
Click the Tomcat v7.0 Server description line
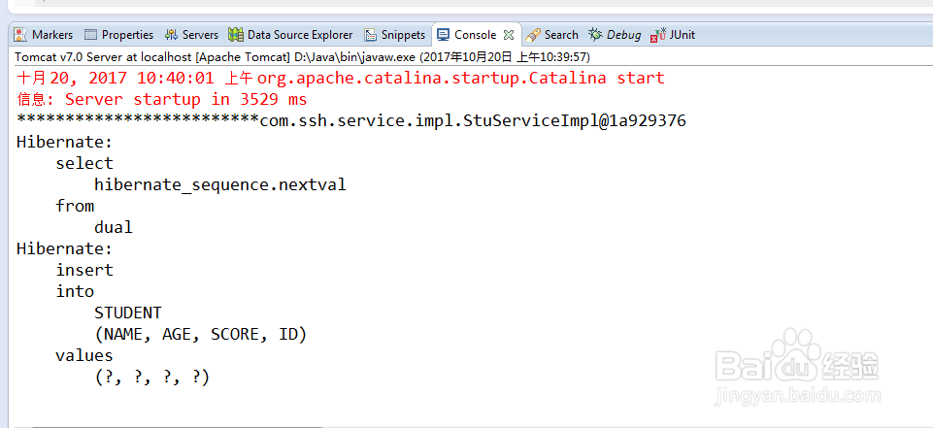(301, 56)
